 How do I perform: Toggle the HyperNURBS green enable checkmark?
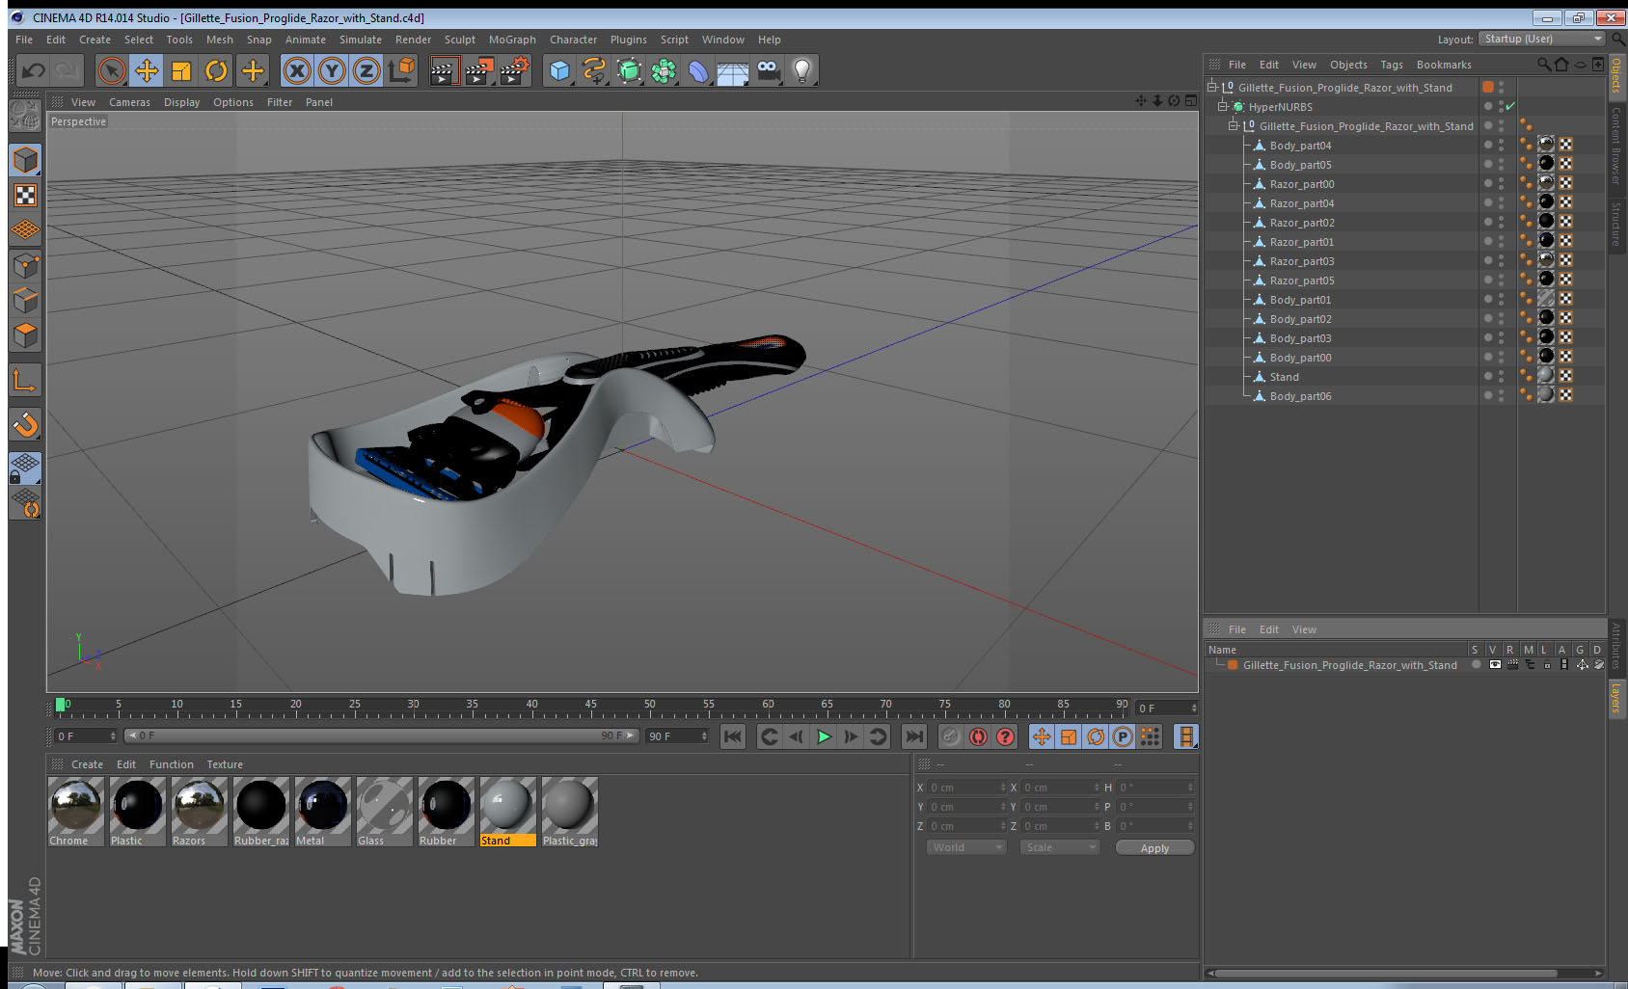pyautogui.click(x=1510, y=106)
